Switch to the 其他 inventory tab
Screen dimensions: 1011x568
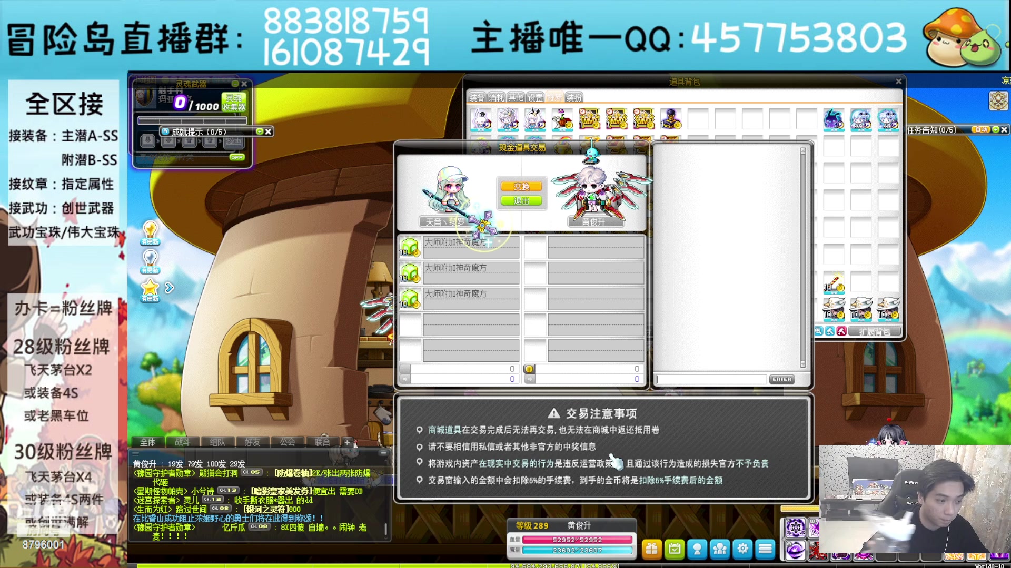[516, 97]
